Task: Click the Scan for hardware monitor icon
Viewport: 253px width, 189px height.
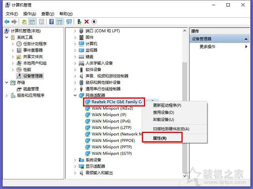Action: pyautogui.click(x=69, y=22)
